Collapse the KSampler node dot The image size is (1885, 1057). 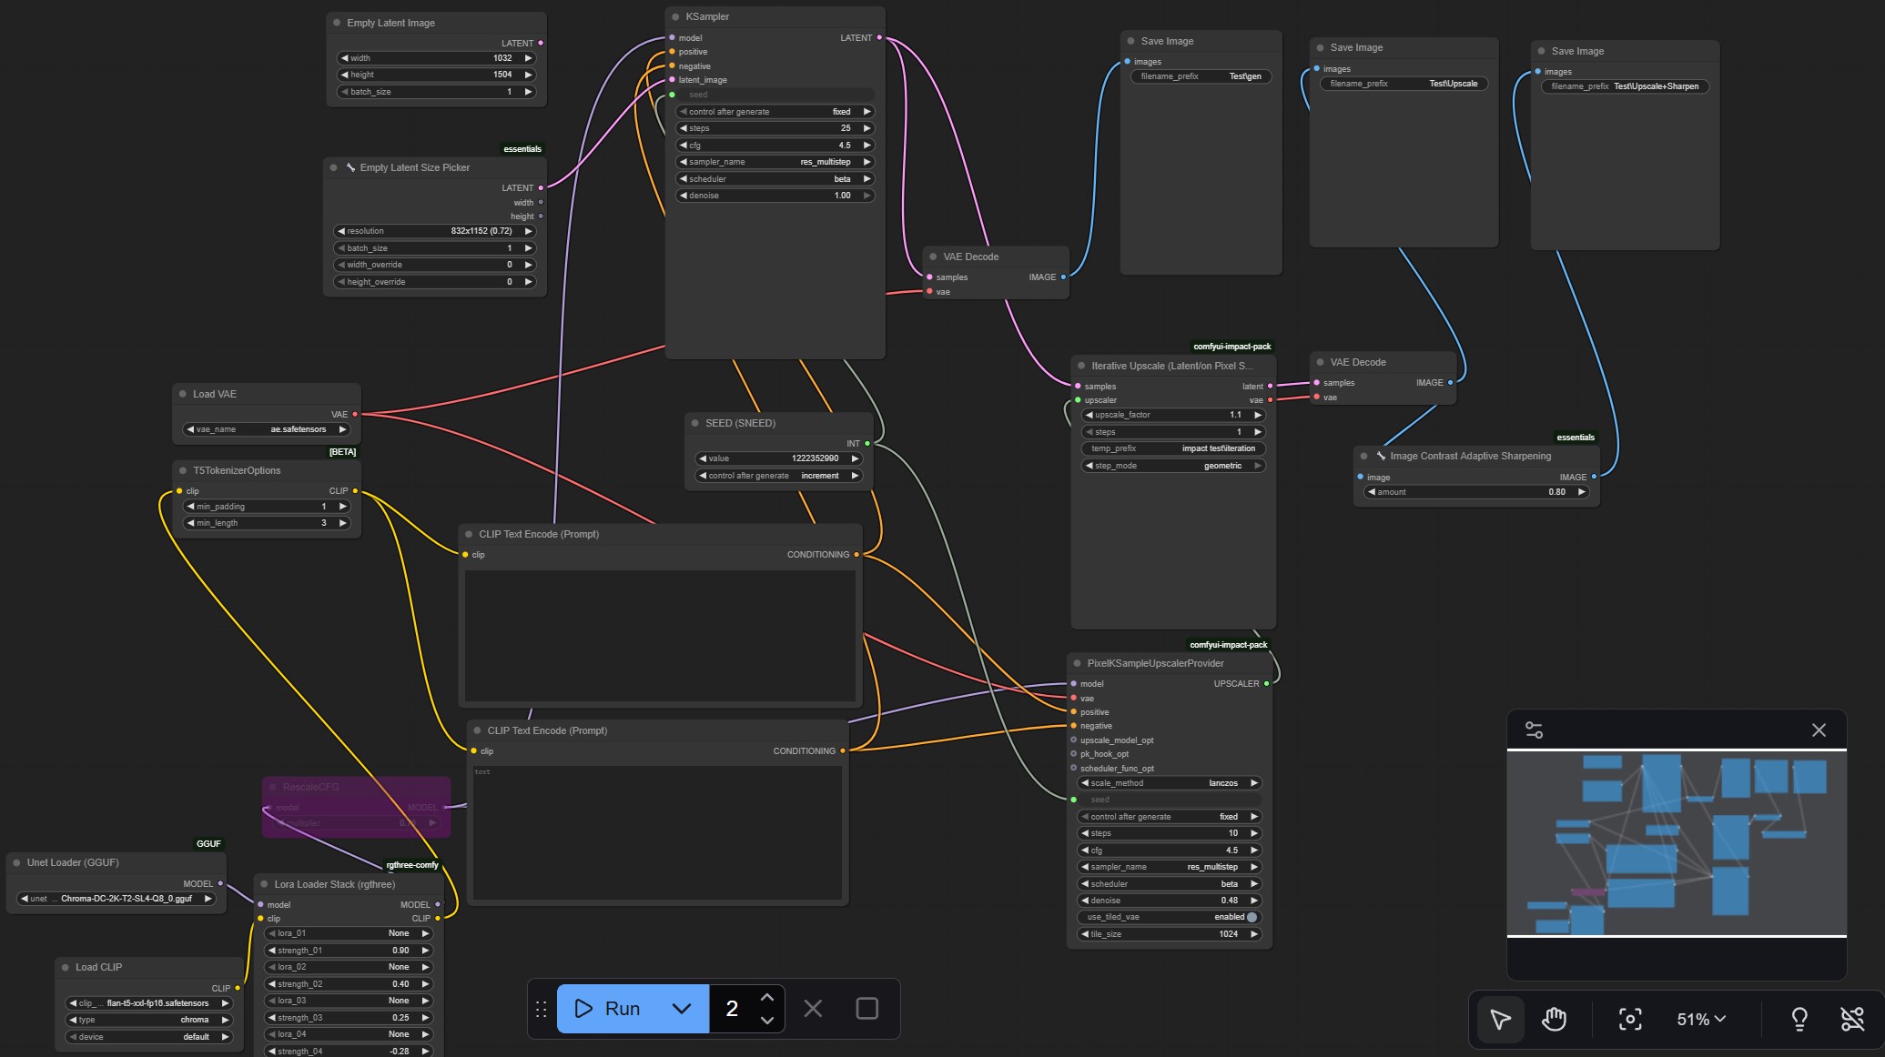(675, 17)
